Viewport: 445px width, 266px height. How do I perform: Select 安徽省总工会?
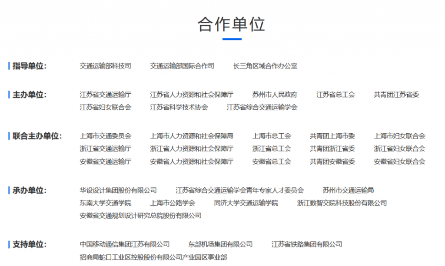pos(272,162)
